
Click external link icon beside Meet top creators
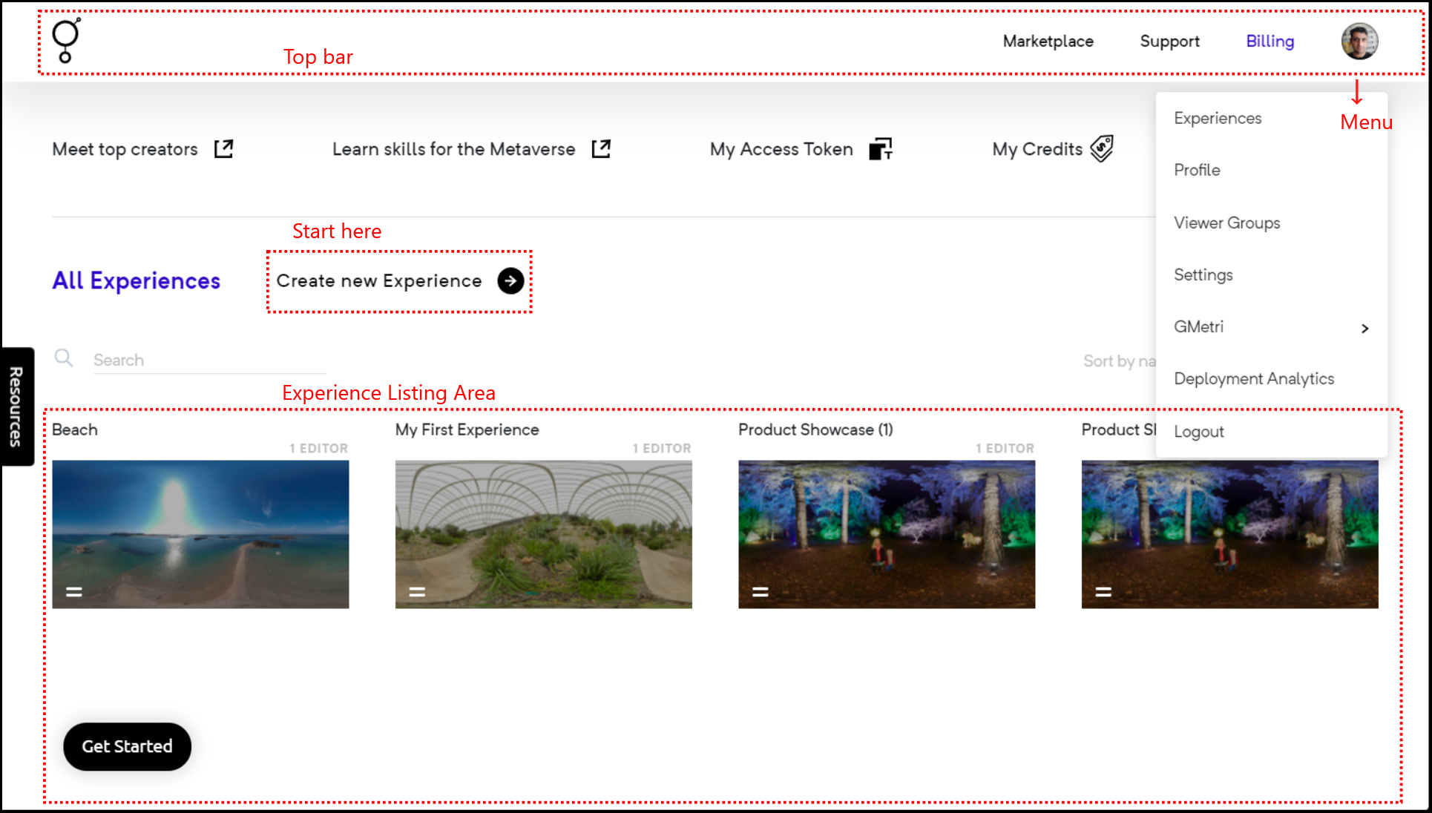[x=223, y=149]
